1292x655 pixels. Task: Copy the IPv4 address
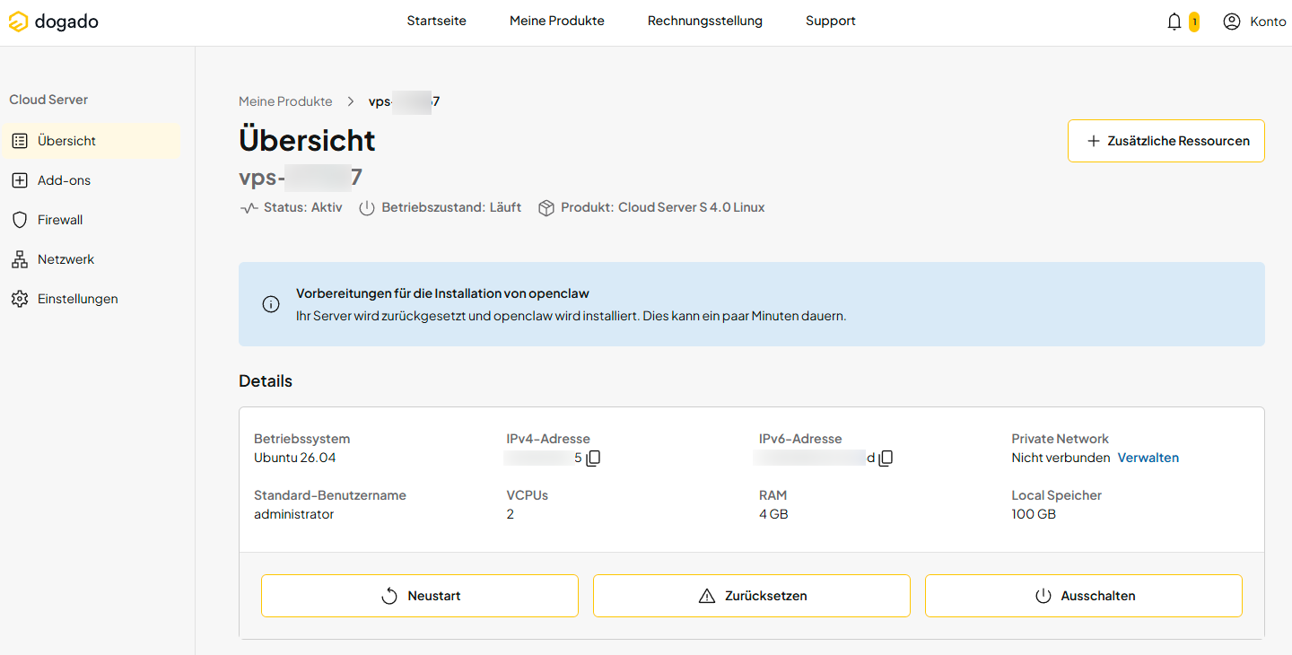tap(593, 458)
